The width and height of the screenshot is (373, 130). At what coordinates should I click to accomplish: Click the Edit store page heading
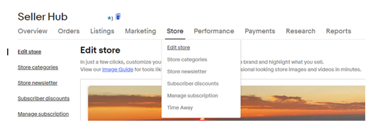pyautogui.click(x=100, y=50)
